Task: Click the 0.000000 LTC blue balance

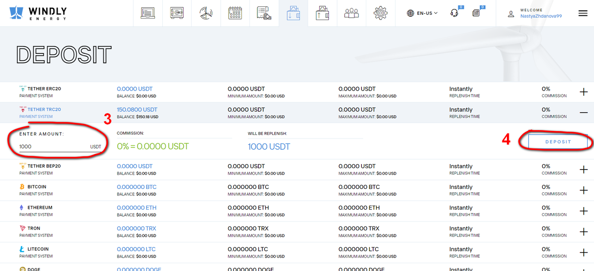Action: pos(136,250)
